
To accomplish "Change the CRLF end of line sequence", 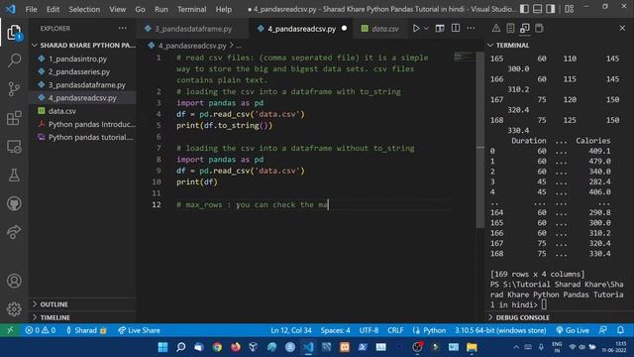I will point(395,330).
